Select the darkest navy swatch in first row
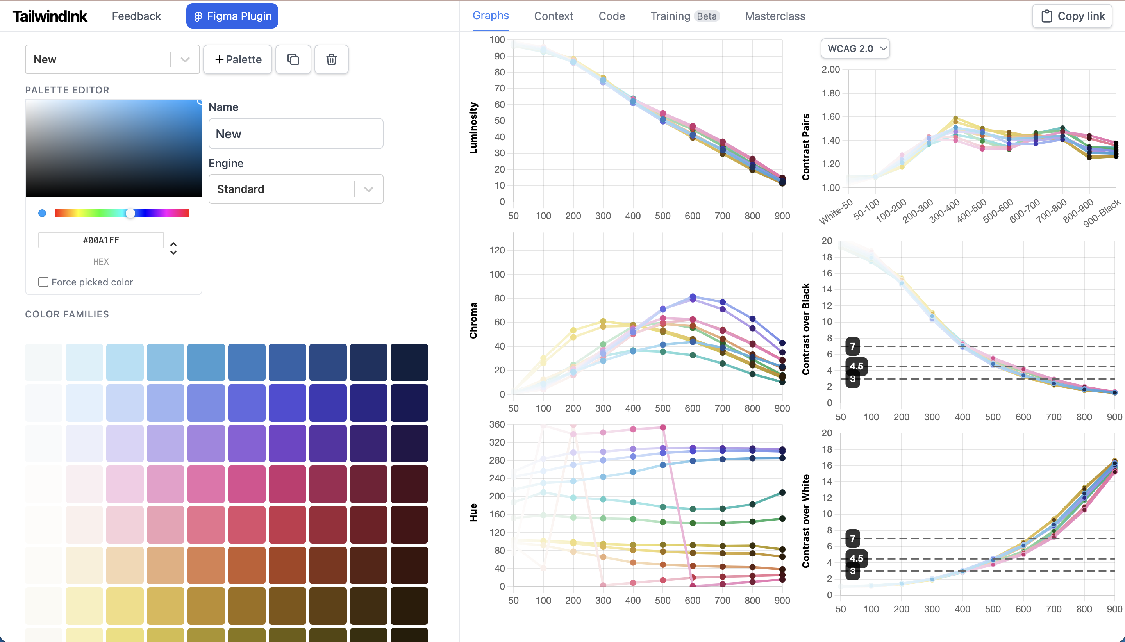Screen dimensions: 1125x642 [409, 362]
